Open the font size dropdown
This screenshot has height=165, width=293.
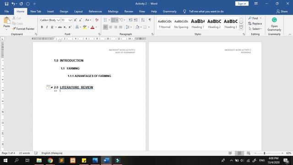click(x=70, y=20)
